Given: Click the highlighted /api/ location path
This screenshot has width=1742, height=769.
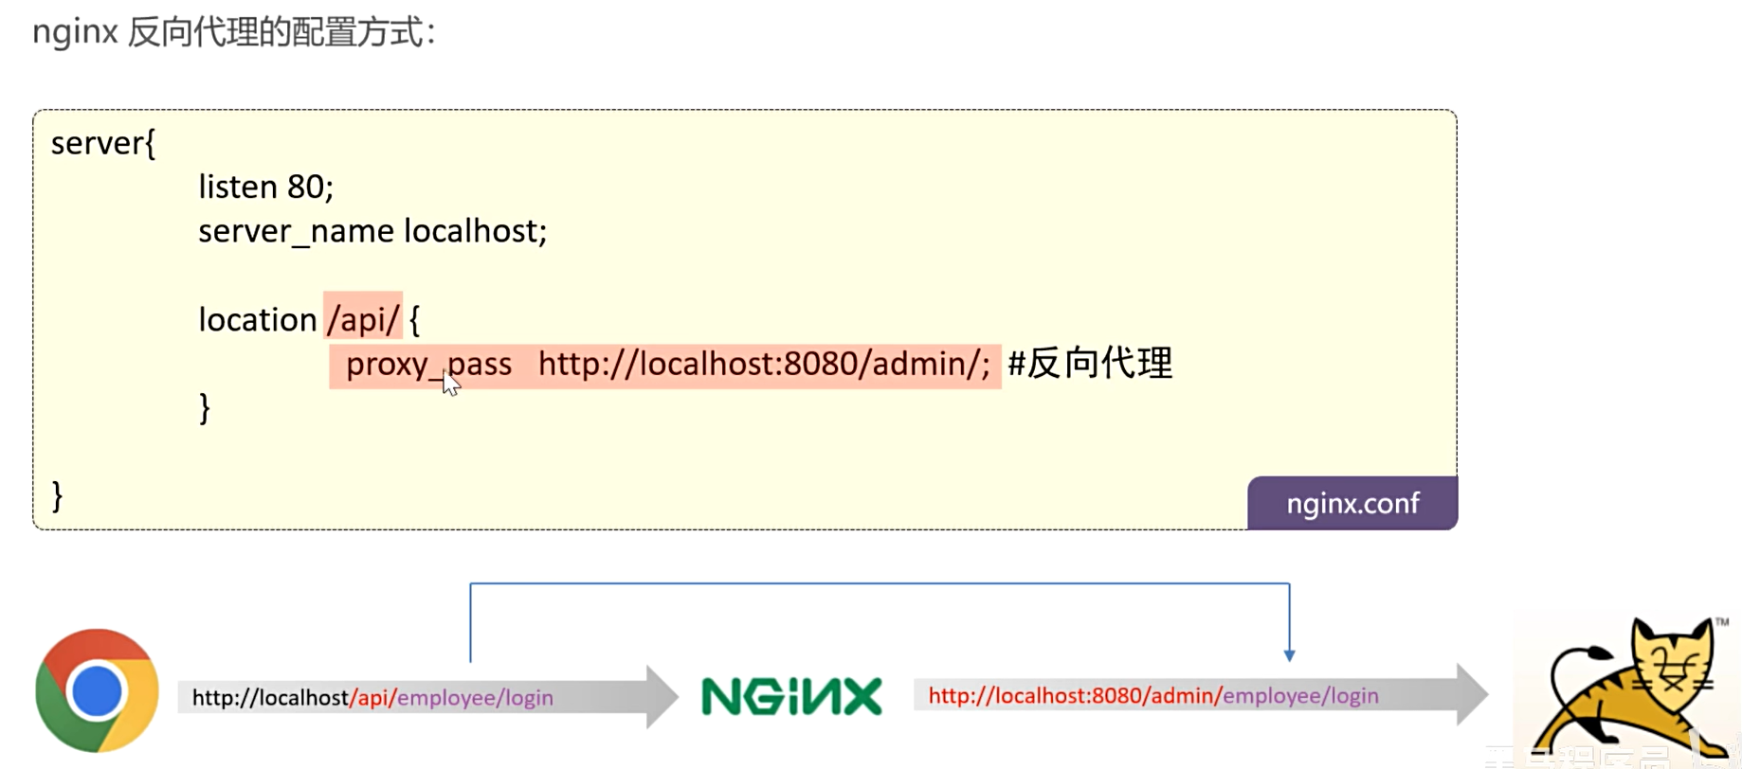Looking at the screenshot, I should point(363,319).
